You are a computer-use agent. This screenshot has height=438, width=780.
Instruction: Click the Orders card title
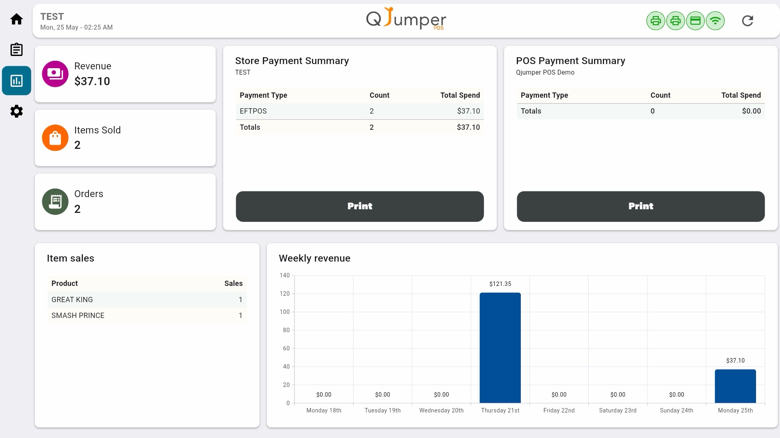[89, 194]
